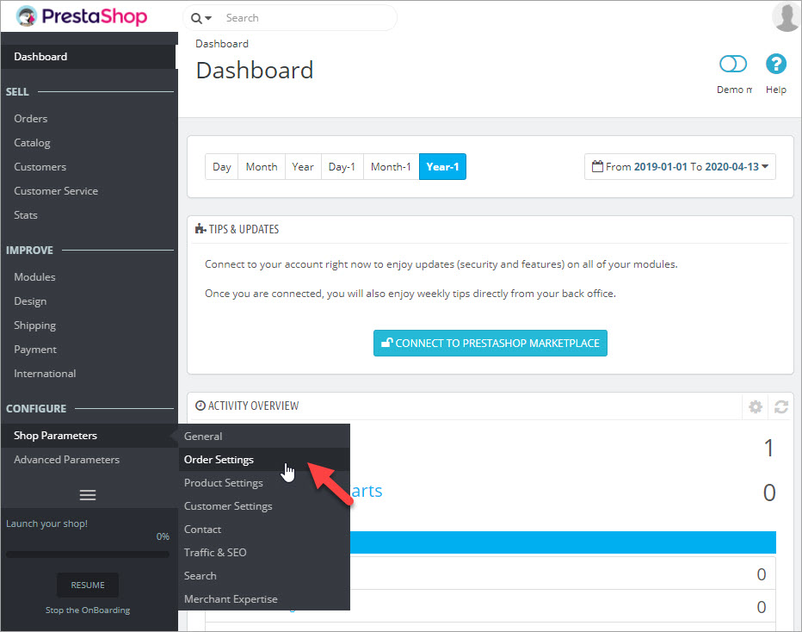Screen dimensions: 802x632
Task: Collapse sidebar with hamburger icon
Action: [x=88, y=495]
